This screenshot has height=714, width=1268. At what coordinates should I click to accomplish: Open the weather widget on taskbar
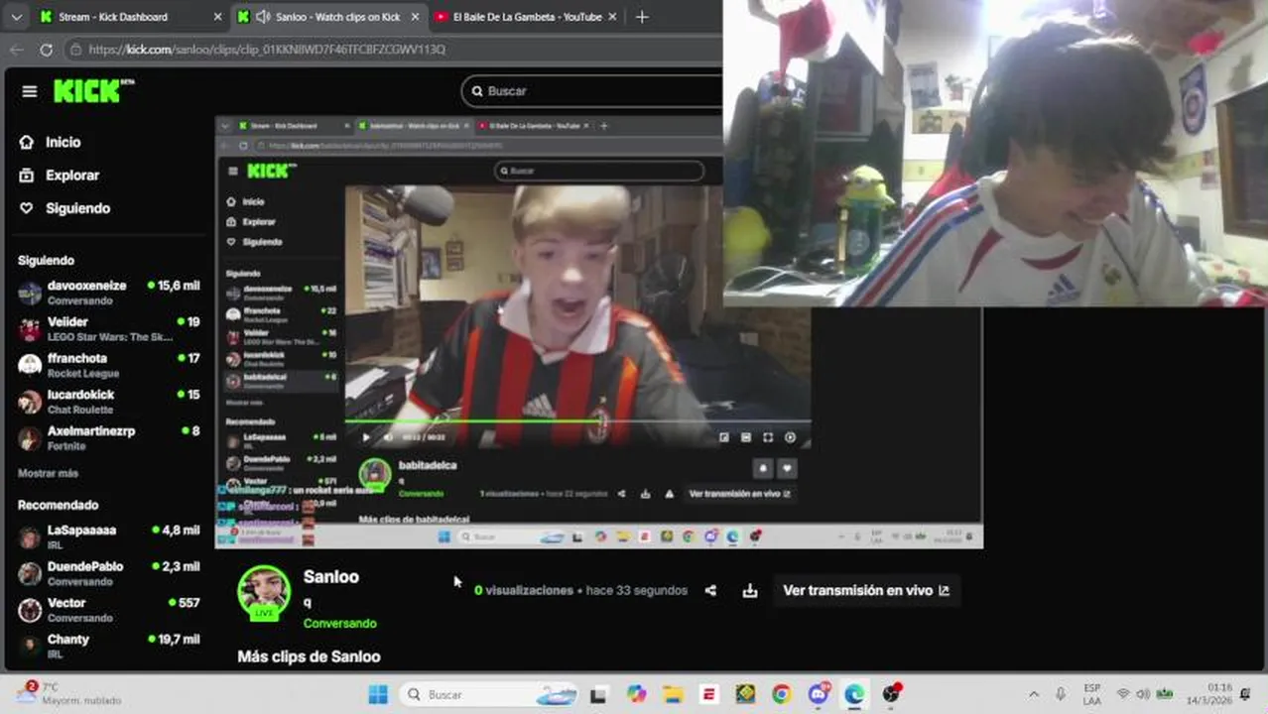pos(69,693)
